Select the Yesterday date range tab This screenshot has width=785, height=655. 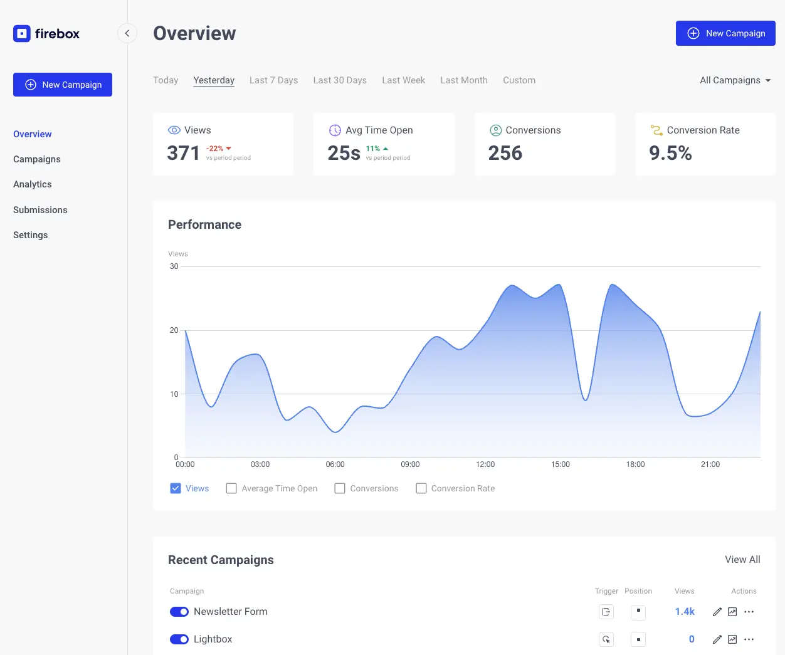[214, 80]
